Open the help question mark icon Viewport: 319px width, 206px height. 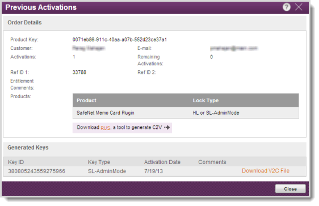point(287,7)
